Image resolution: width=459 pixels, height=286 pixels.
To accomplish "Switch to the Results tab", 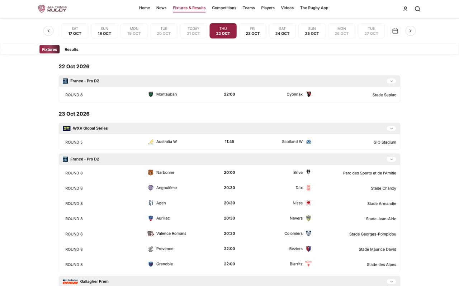I will point(71,49).
